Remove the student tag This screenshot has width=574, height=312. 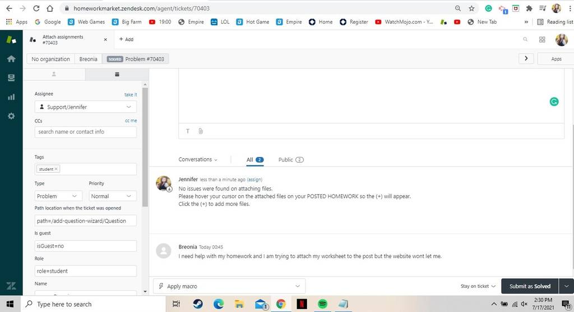point(56,169)
